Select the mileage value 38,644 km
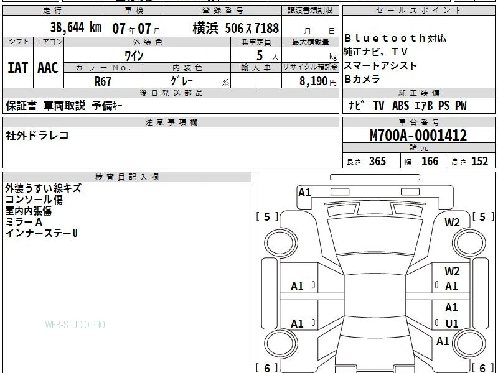498x373 pixels. point(75,27)
